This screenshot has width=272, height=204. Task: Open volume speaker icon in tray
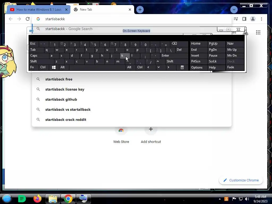coord(247,199)
